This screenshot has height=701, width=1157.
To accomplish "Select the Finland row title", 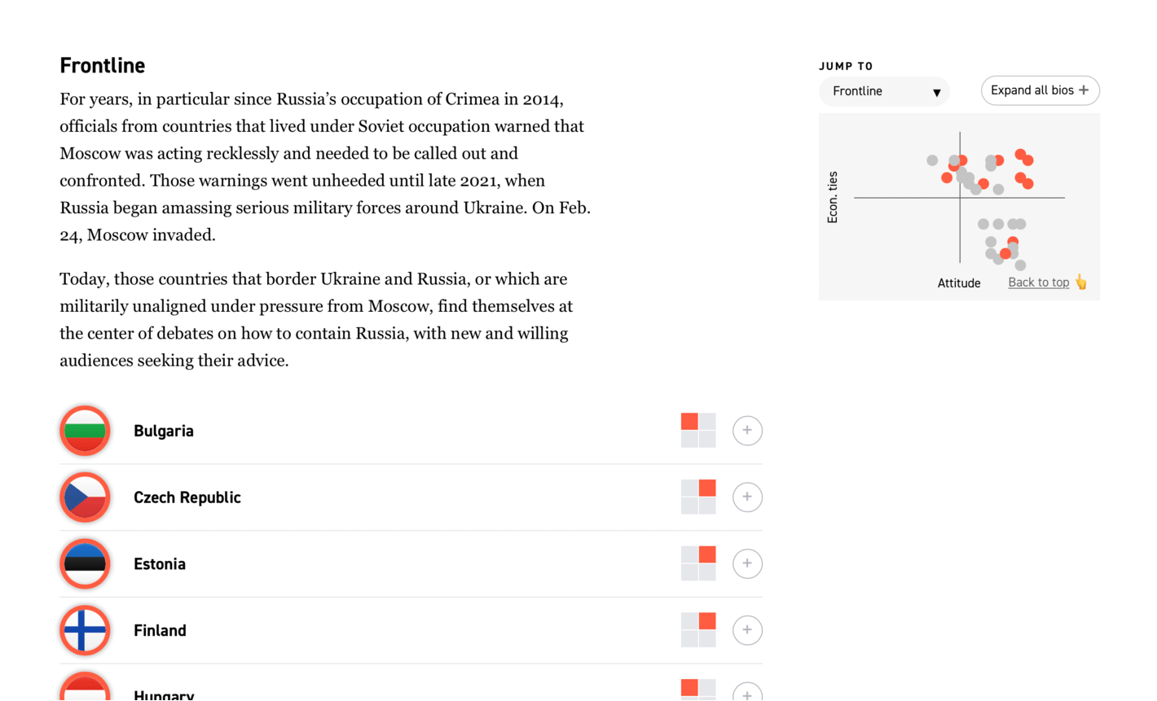I will pyautogui.click(x=160, y=631).
